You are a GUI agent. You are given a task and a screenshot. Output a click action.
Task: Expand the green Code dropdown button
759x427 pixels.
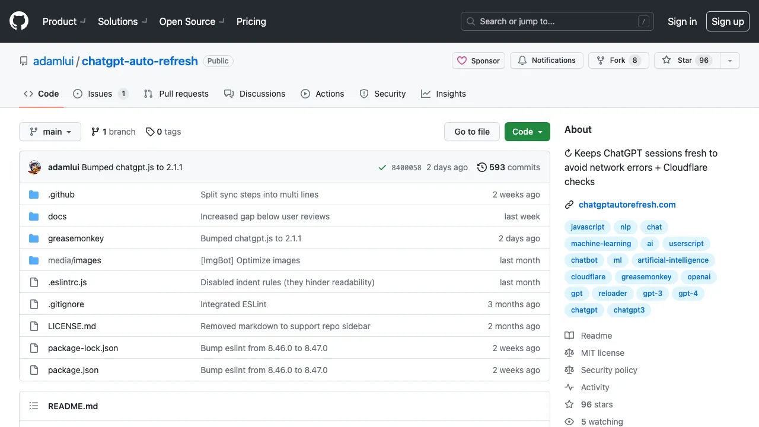[x=527, y=132]
